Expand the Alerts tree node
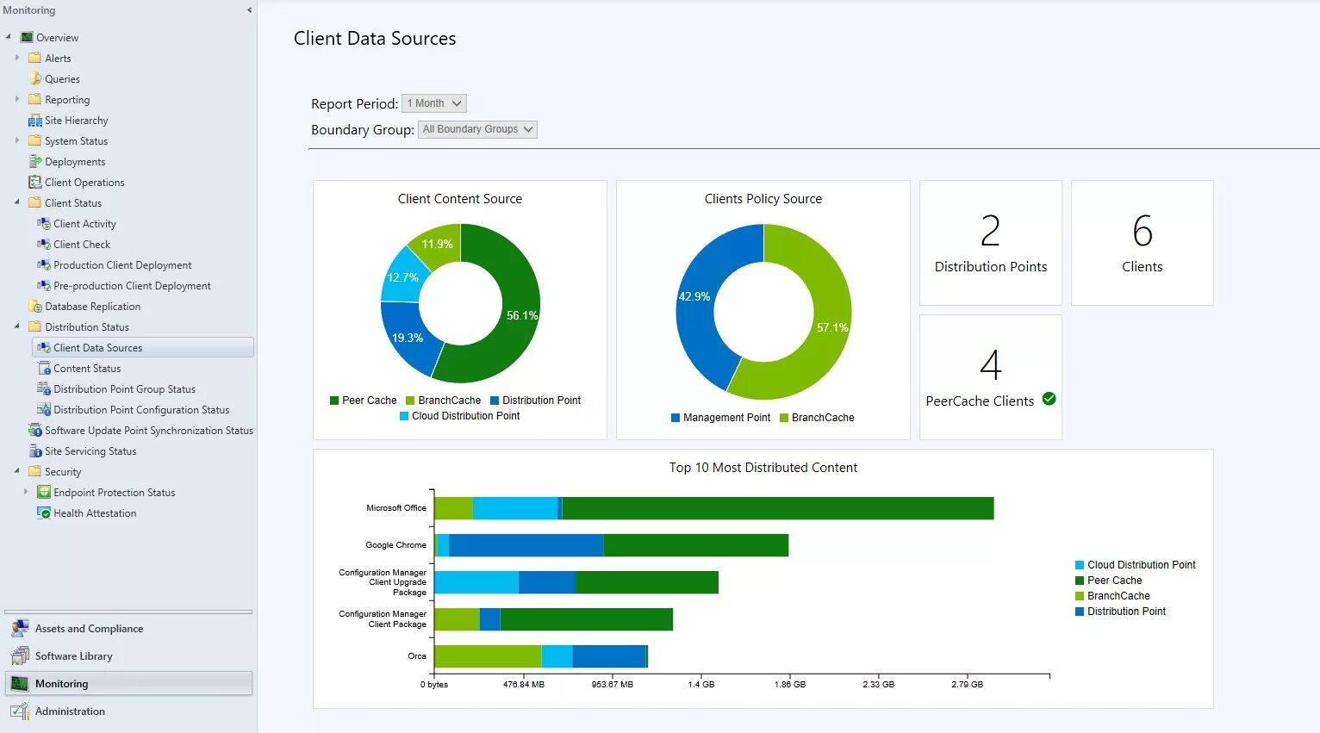This screenshot has width=1320, height=733. click(x=17, y=58)
